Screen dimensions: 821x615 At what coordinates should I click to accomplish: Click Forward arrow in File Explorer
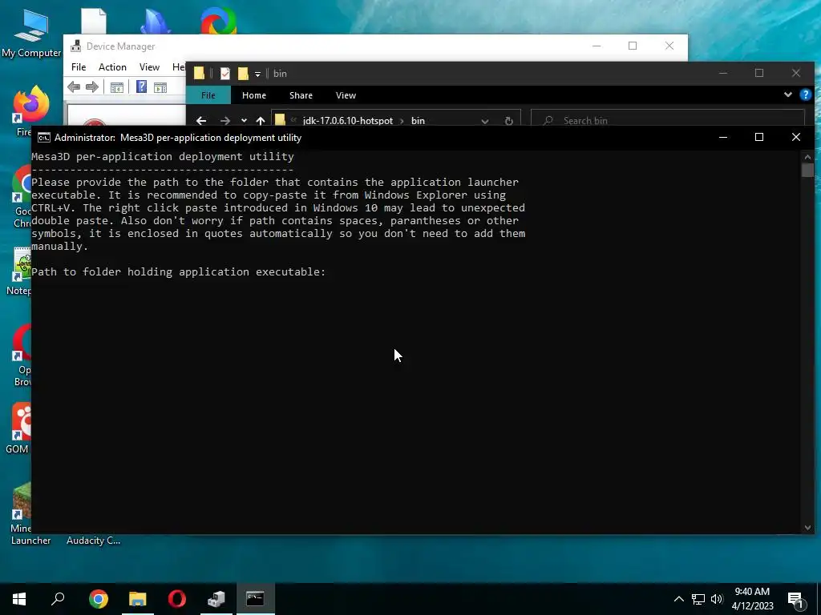(x=225, y=121)
